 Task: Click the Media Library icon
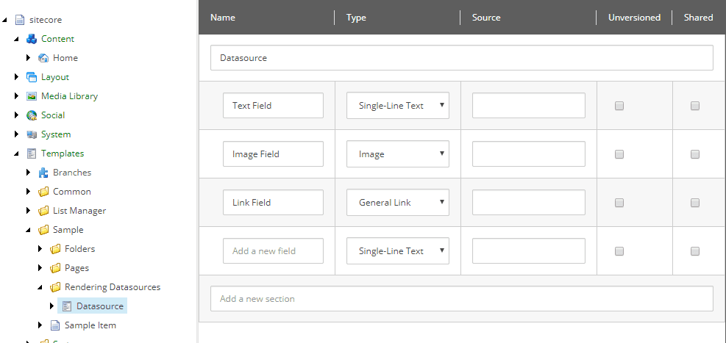click(31, 96)
